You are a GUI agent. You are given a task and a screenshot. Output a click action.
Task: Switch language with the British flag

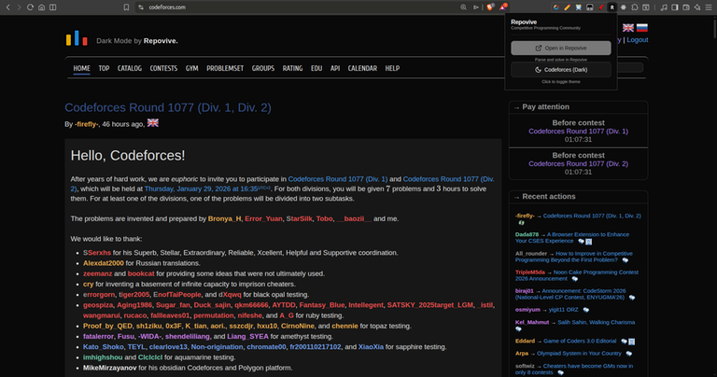[627, 28]
